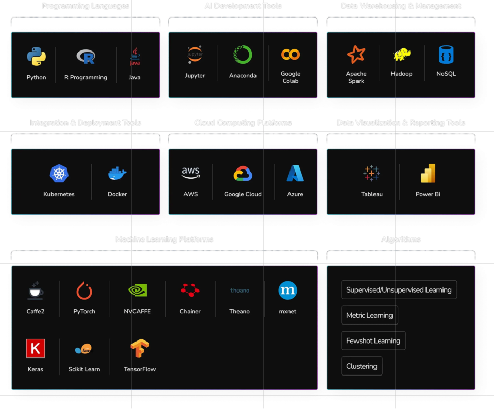Click the Jupyter text label
Screen dimensions: 494x409
(195, 75)
